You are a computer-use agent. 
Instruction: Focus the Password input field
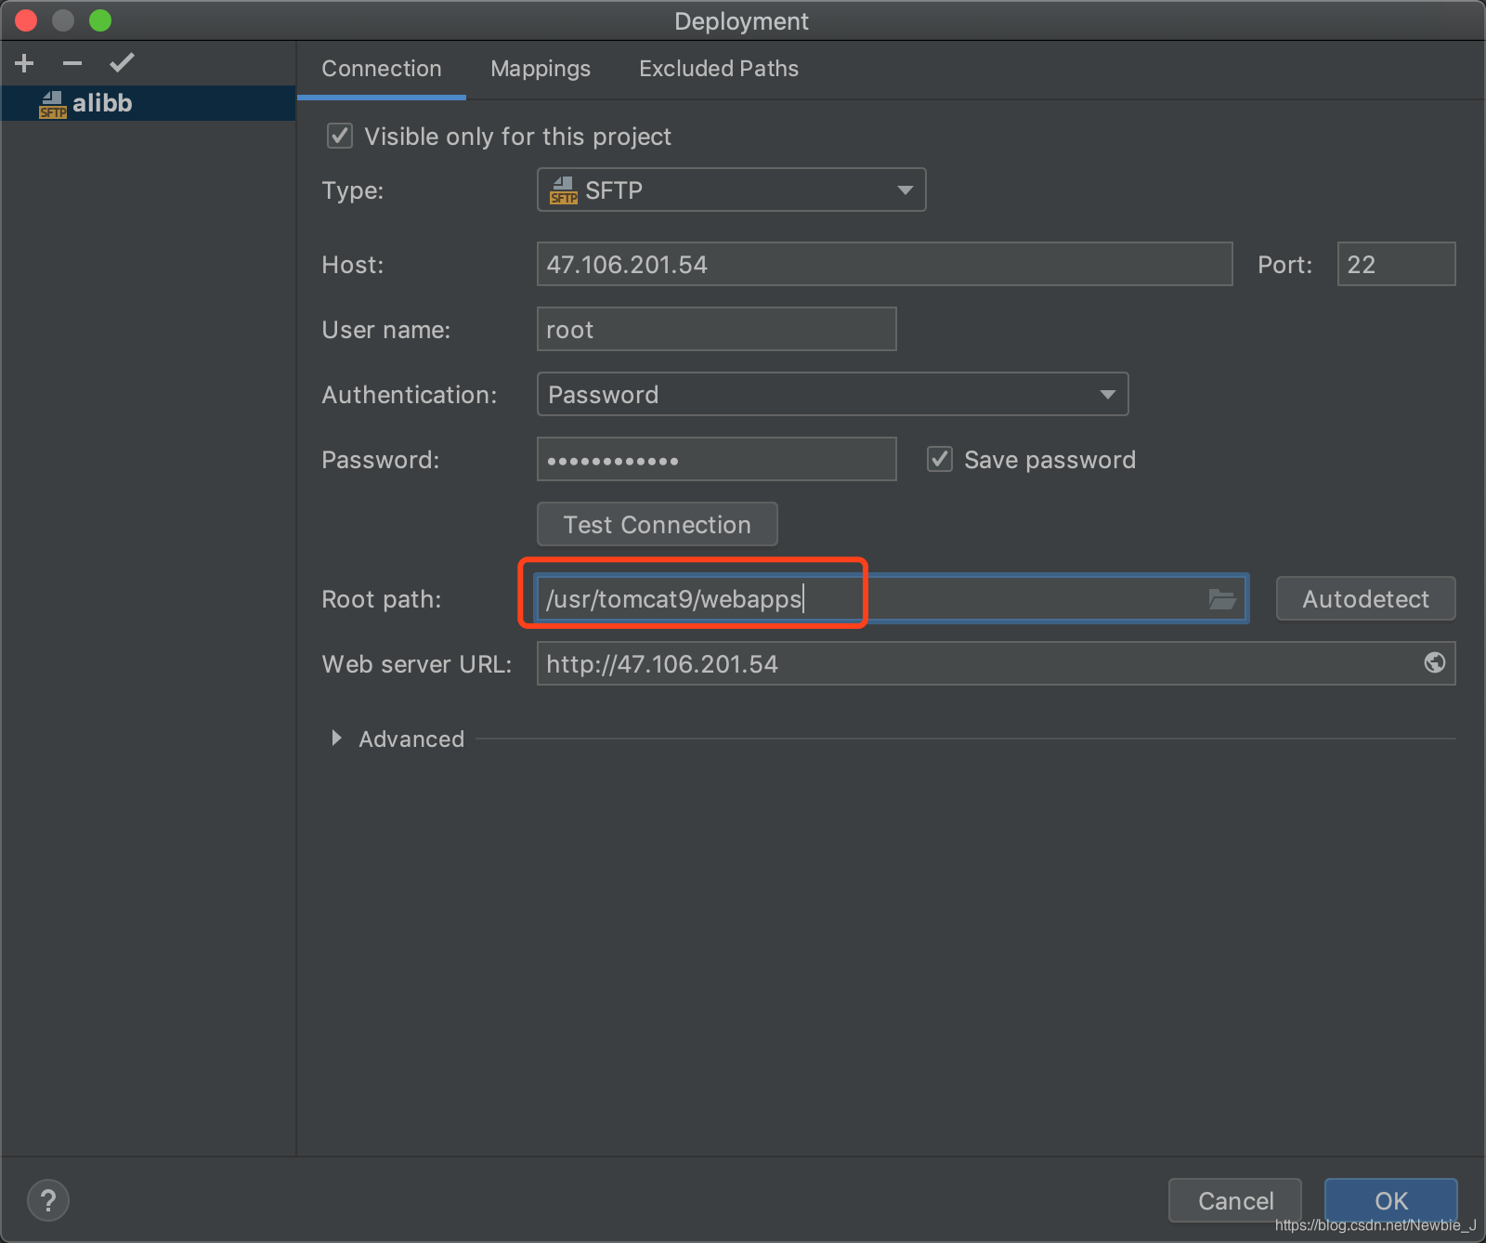click(716, 459)
